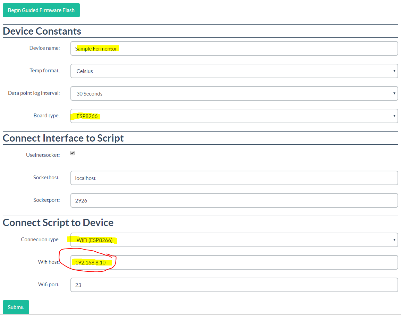The image size is (401, 315).
Task: Toggle the Useinetsocket checkbox
Action: (x=72, y=153)
